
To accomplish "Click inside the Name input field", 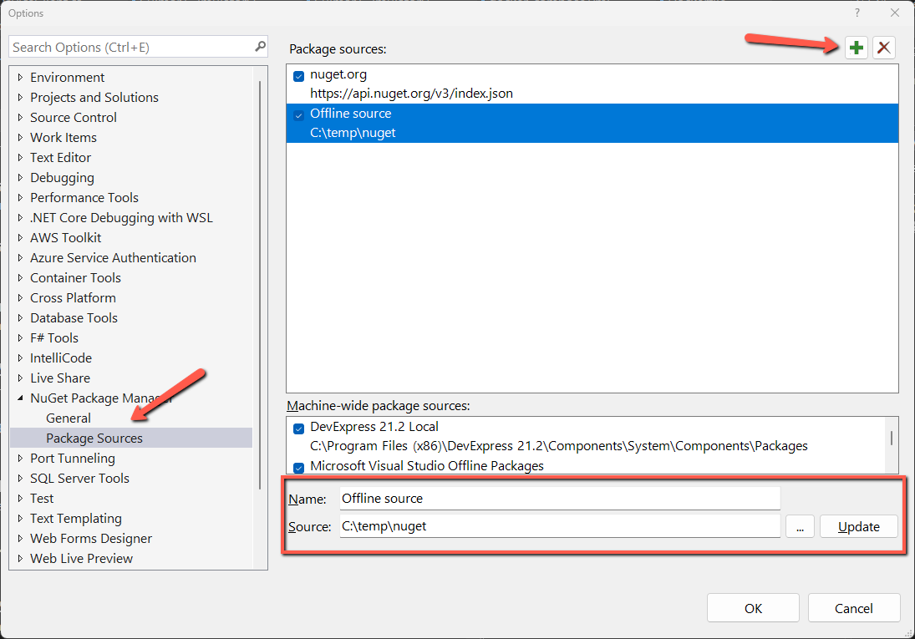I will (558, 498).
